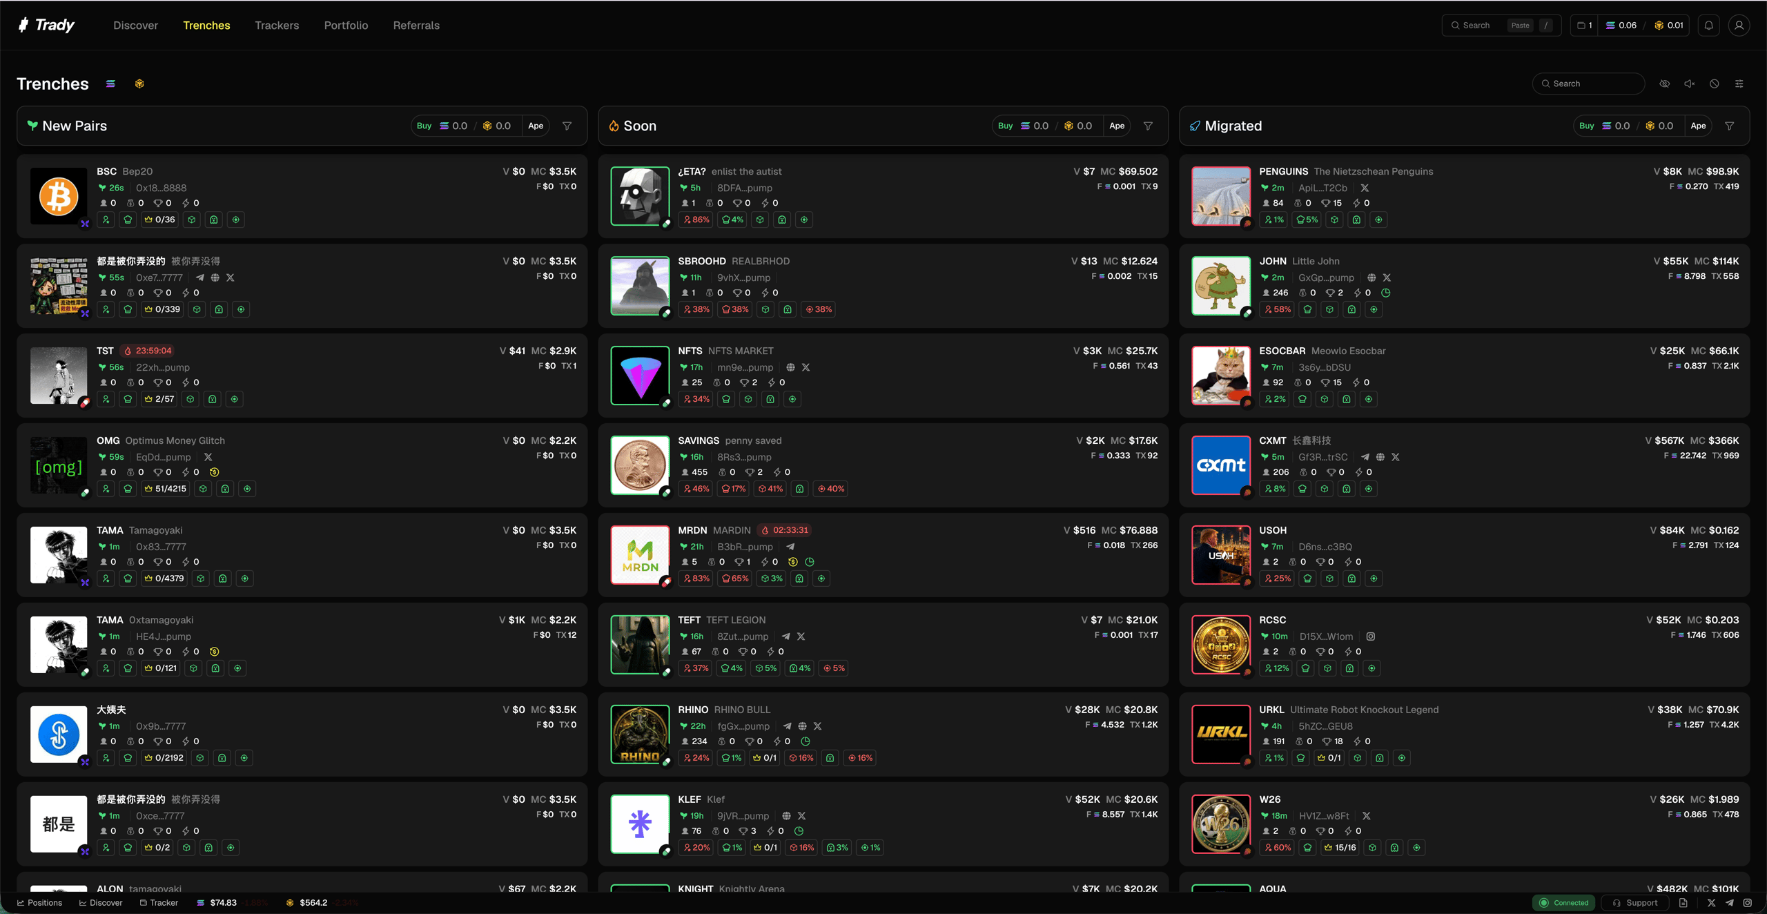Open Discover in bottom bar

click(101, 903)
